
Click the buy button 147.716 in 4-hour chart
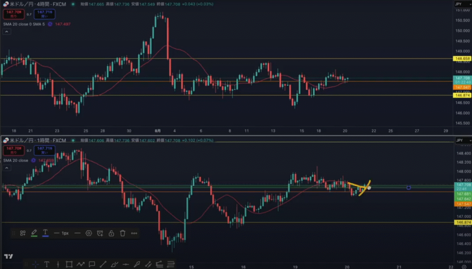point(45,14)
